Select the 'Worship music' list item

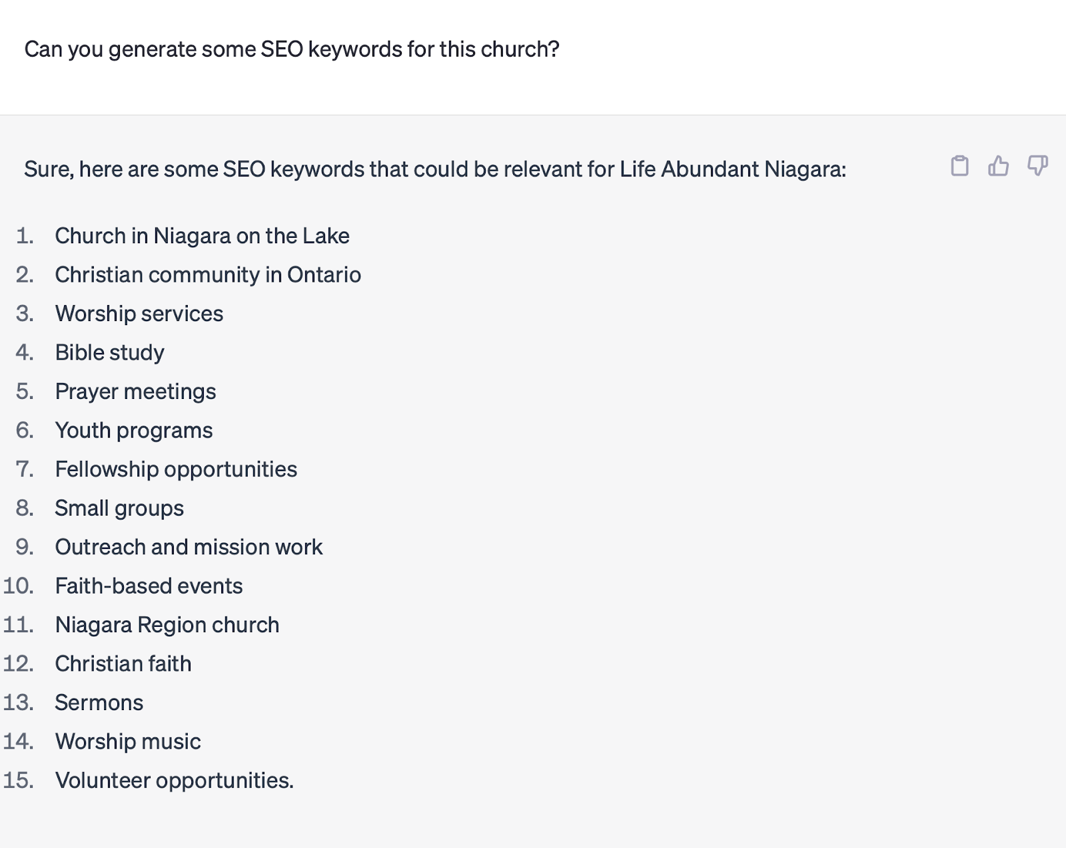(128, 741)
